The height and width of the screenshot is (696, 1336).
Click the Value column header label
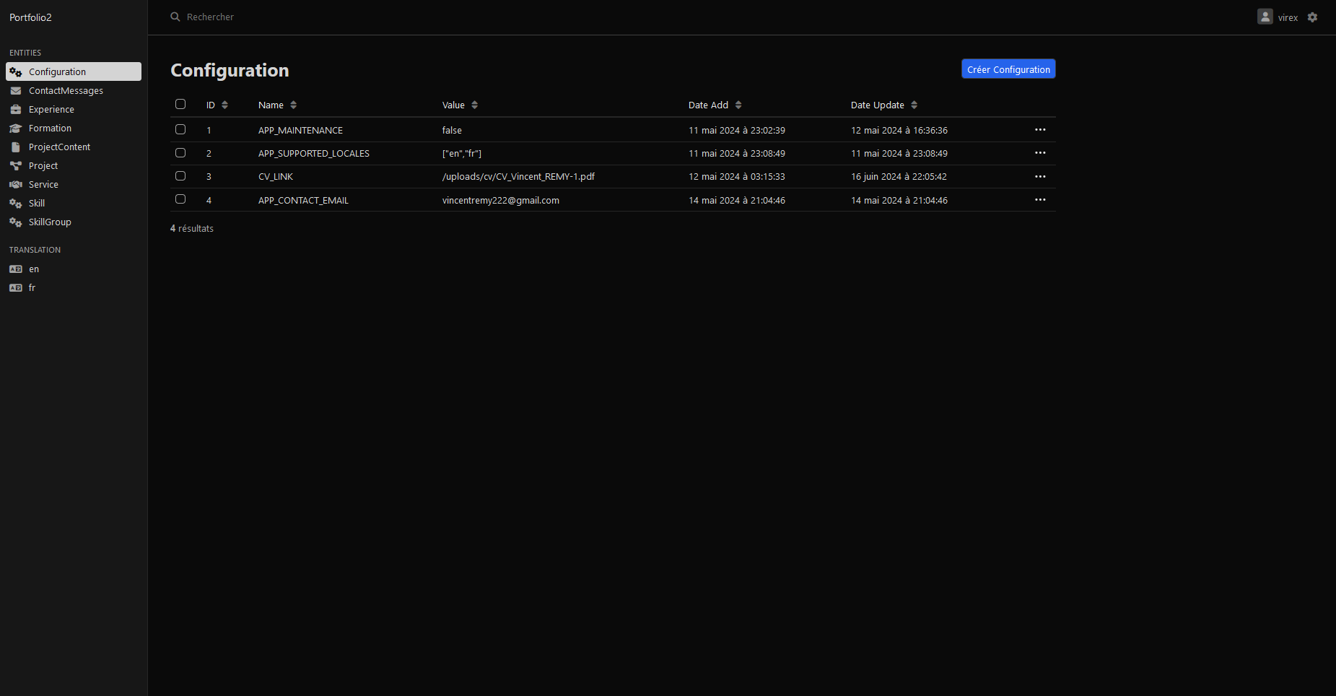(453, 105)
